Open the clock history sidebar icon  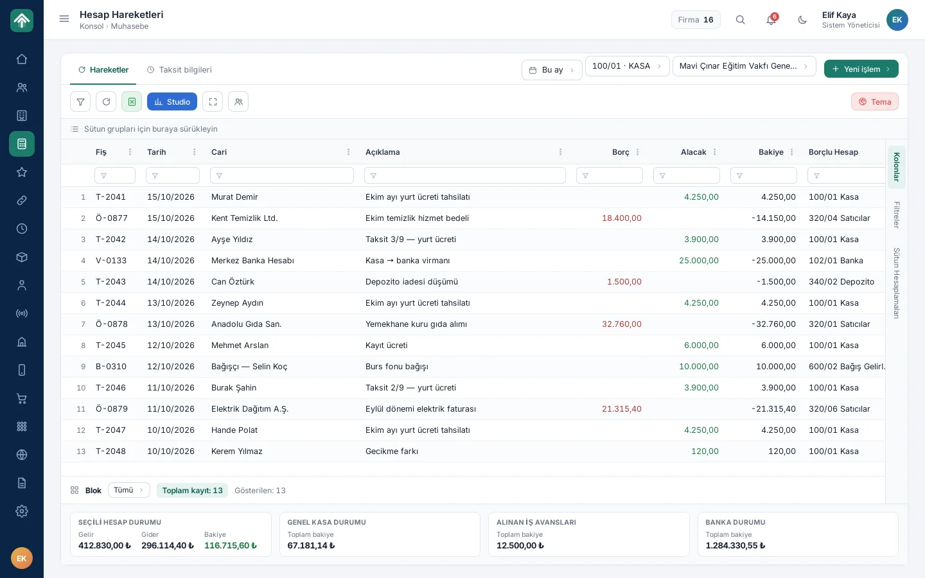22,229
